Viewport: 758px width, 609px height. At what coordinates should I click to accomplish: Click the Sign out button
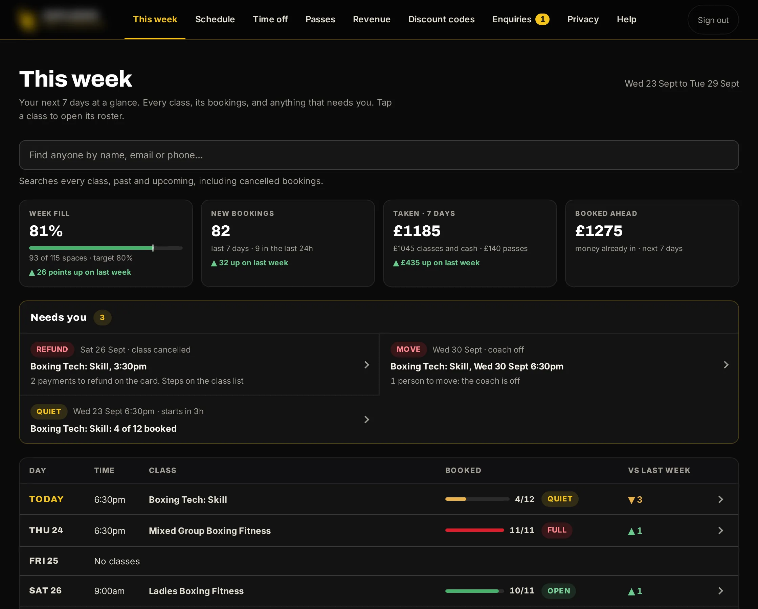713,20
